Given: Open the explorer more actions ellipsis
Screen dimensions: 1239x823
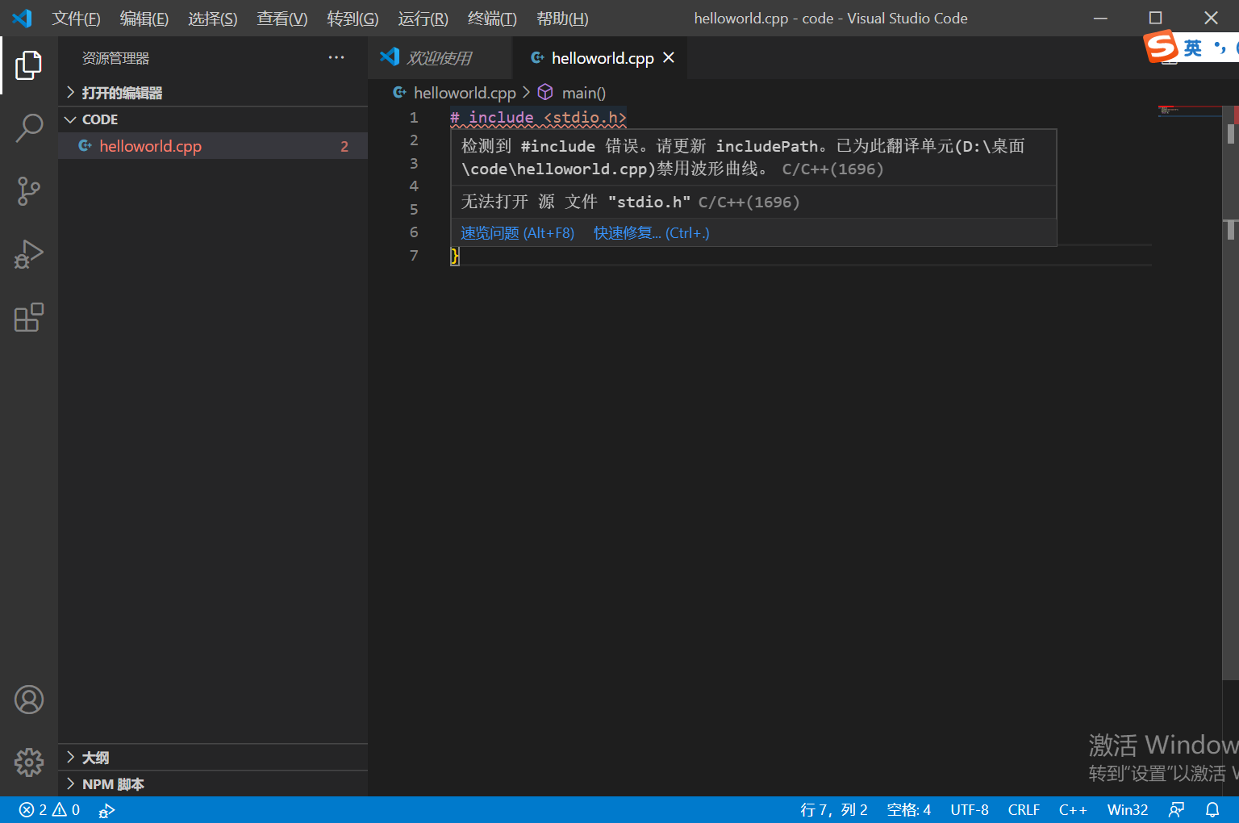Looking at the screenshot, I should [x=336, y=57].
